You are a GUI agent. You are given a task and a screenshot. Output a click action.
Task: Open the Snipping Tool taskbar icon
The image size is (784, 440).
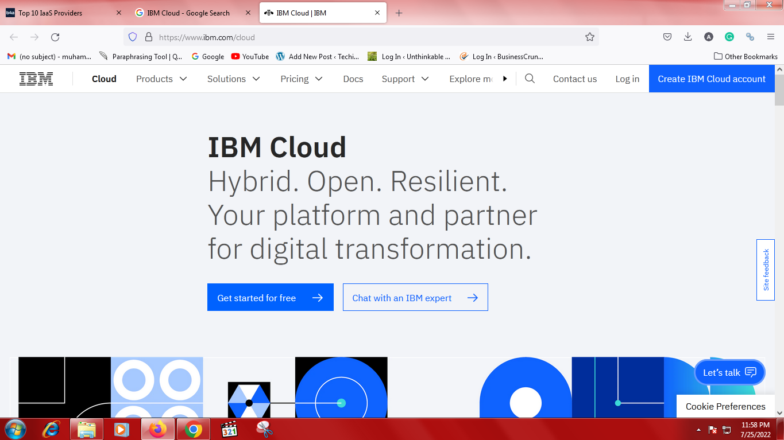pyautogui.click(x=264, y=429)
